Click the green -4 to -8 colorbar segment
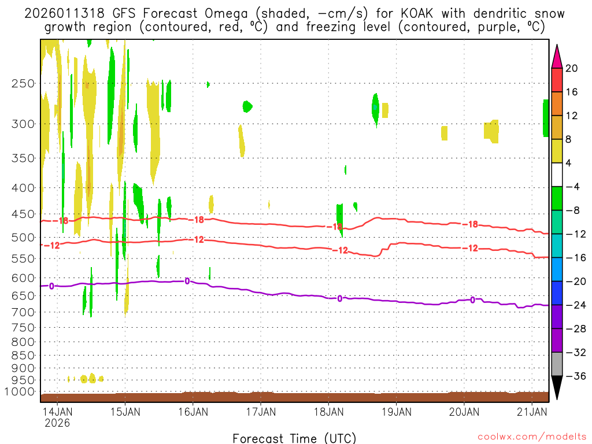This screenshot has width=592, height=444. 557,198
